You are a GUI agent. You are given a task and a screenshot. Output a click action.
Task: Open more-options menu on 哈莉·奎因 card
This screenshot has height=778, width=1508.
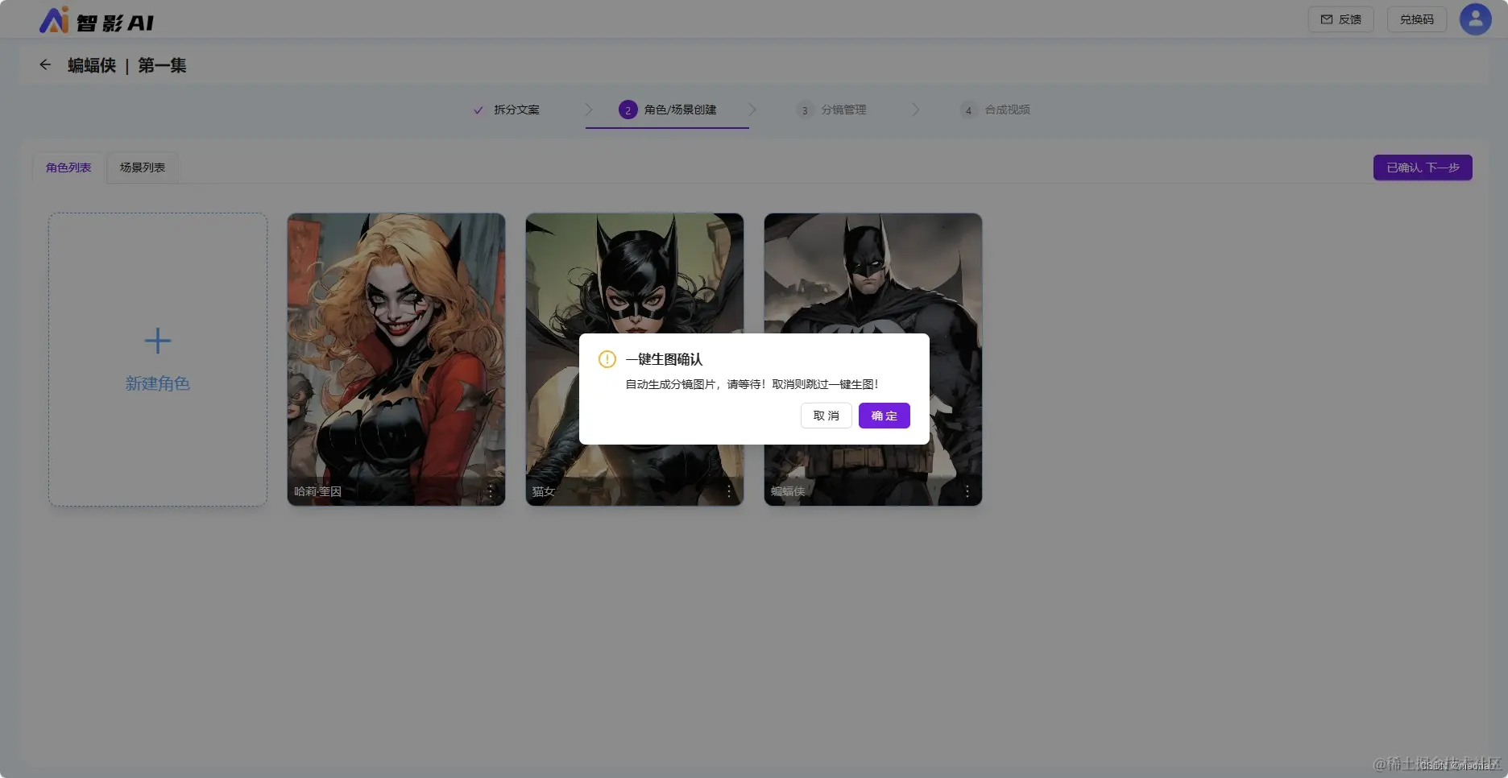(490, 491)
